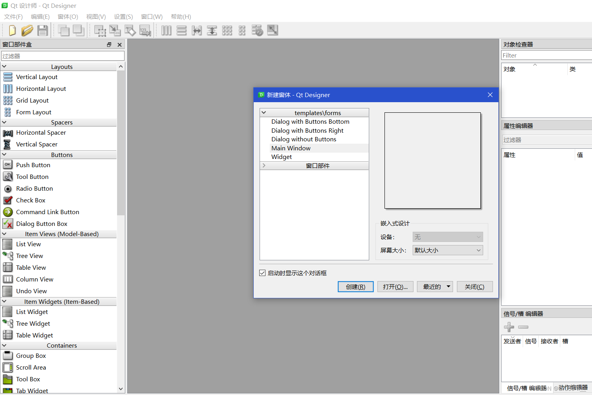Image resolution: width=592 pixels, height=395 pixels.
Task: Open the 文件(F) menu
Action: tap(13, 16)
